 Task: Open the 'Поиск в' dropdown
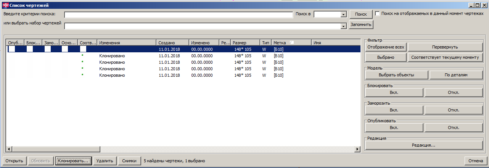click(343, 15)
